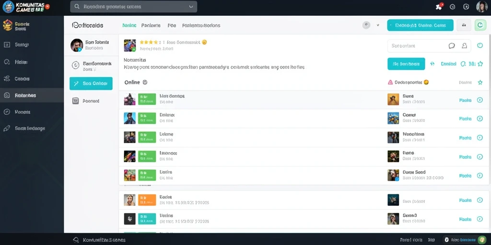Click the Poaned entry in the left panel
Viewport: 491px width, 245px height.
pos(91,101)
